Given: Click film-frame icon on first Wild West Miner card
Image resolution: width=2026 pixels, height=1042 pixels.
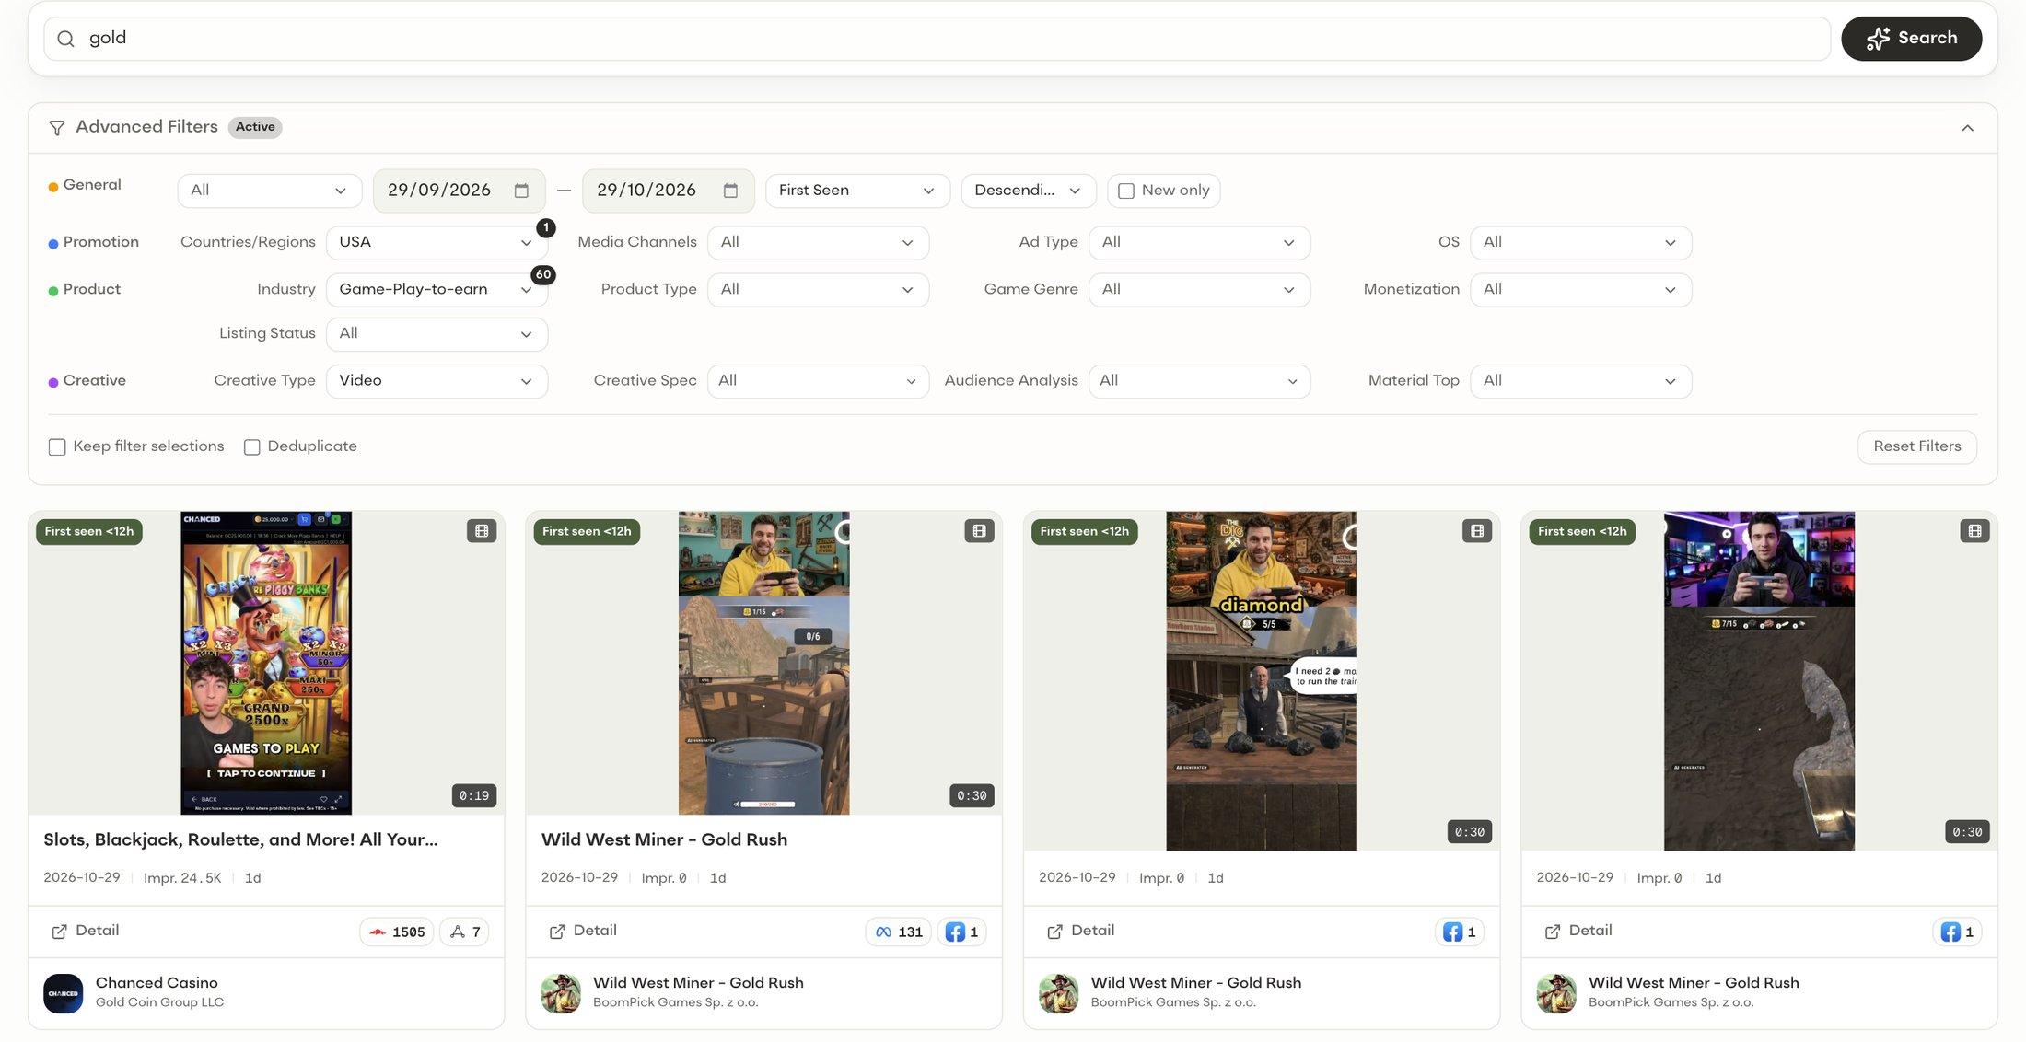Looking at the screenshot, I should click(x=979, y=531).
